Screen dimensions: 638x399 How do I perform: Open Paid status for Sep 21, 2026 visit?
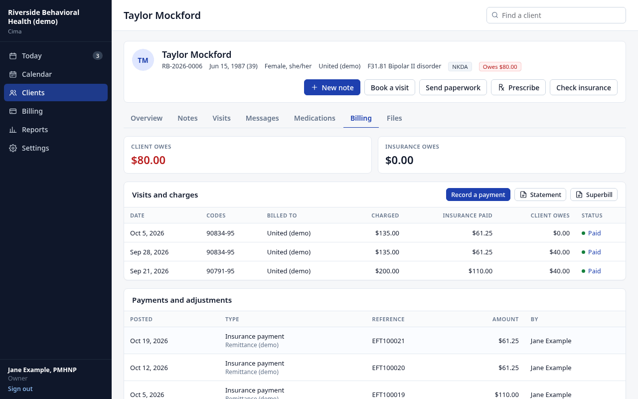click(594, 271)
